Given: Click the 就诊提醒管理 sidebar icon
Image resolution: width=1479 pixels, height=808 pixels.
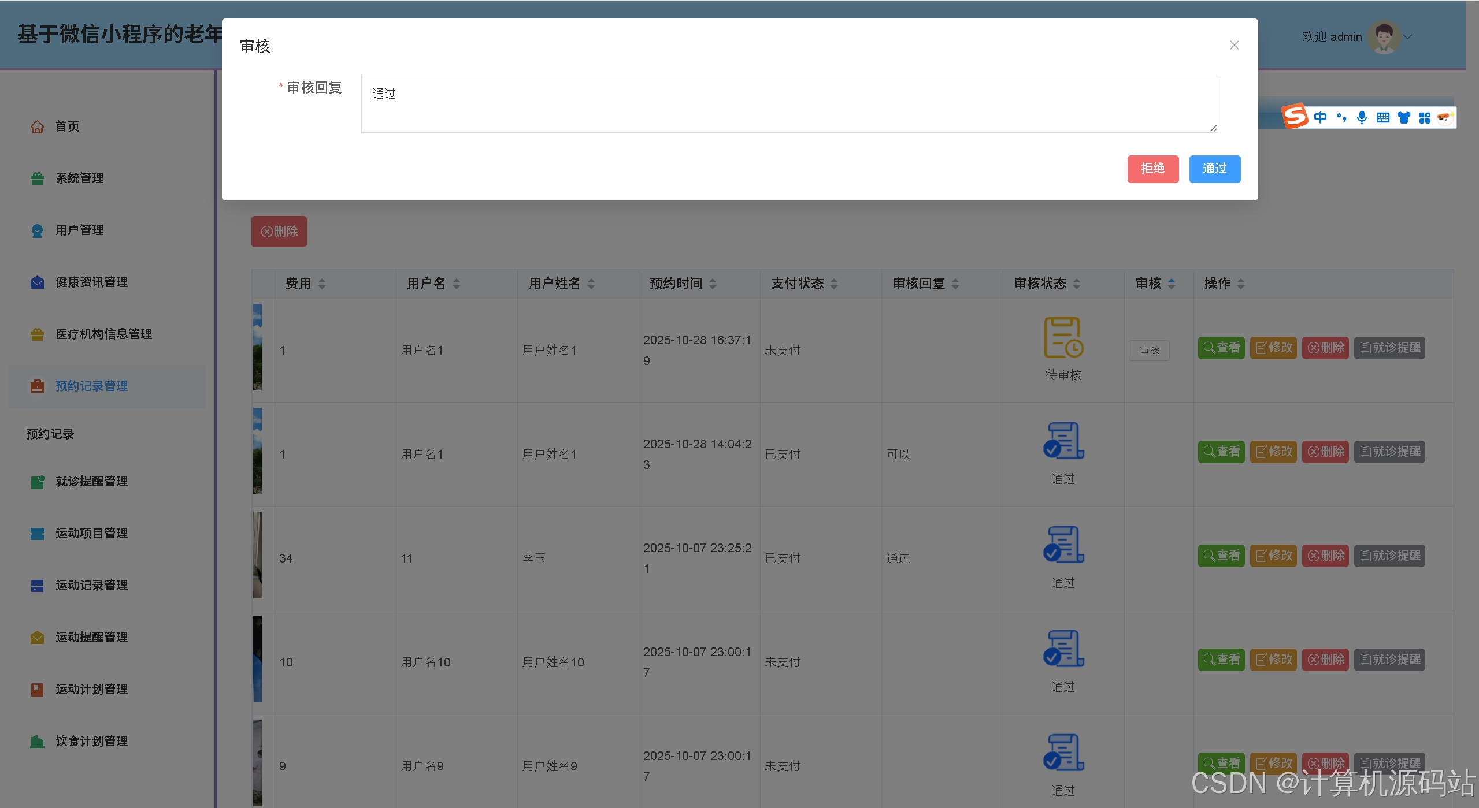Looking at the screenshot, I should coord(37,482).
